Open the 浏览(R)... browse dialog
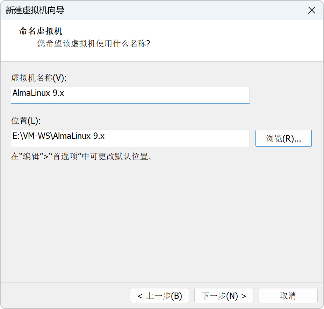Screen dimensions: 324x309 pyautogui.click(x=283, y=138)
